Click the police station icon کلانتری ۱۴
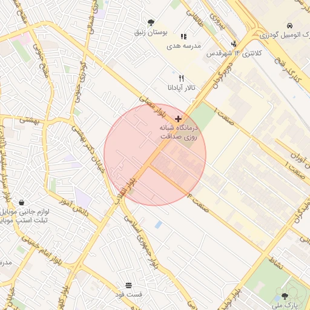310x310 pixels. pos(234,44)
